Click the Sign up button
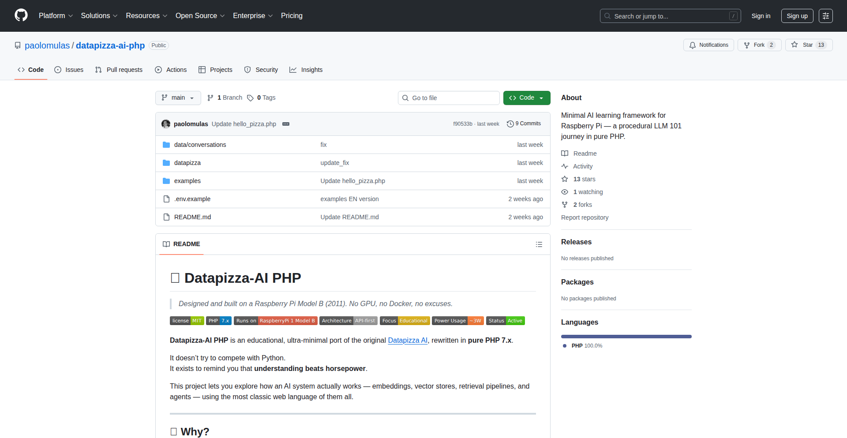This screenshot has height=438, width=847. 797,15
